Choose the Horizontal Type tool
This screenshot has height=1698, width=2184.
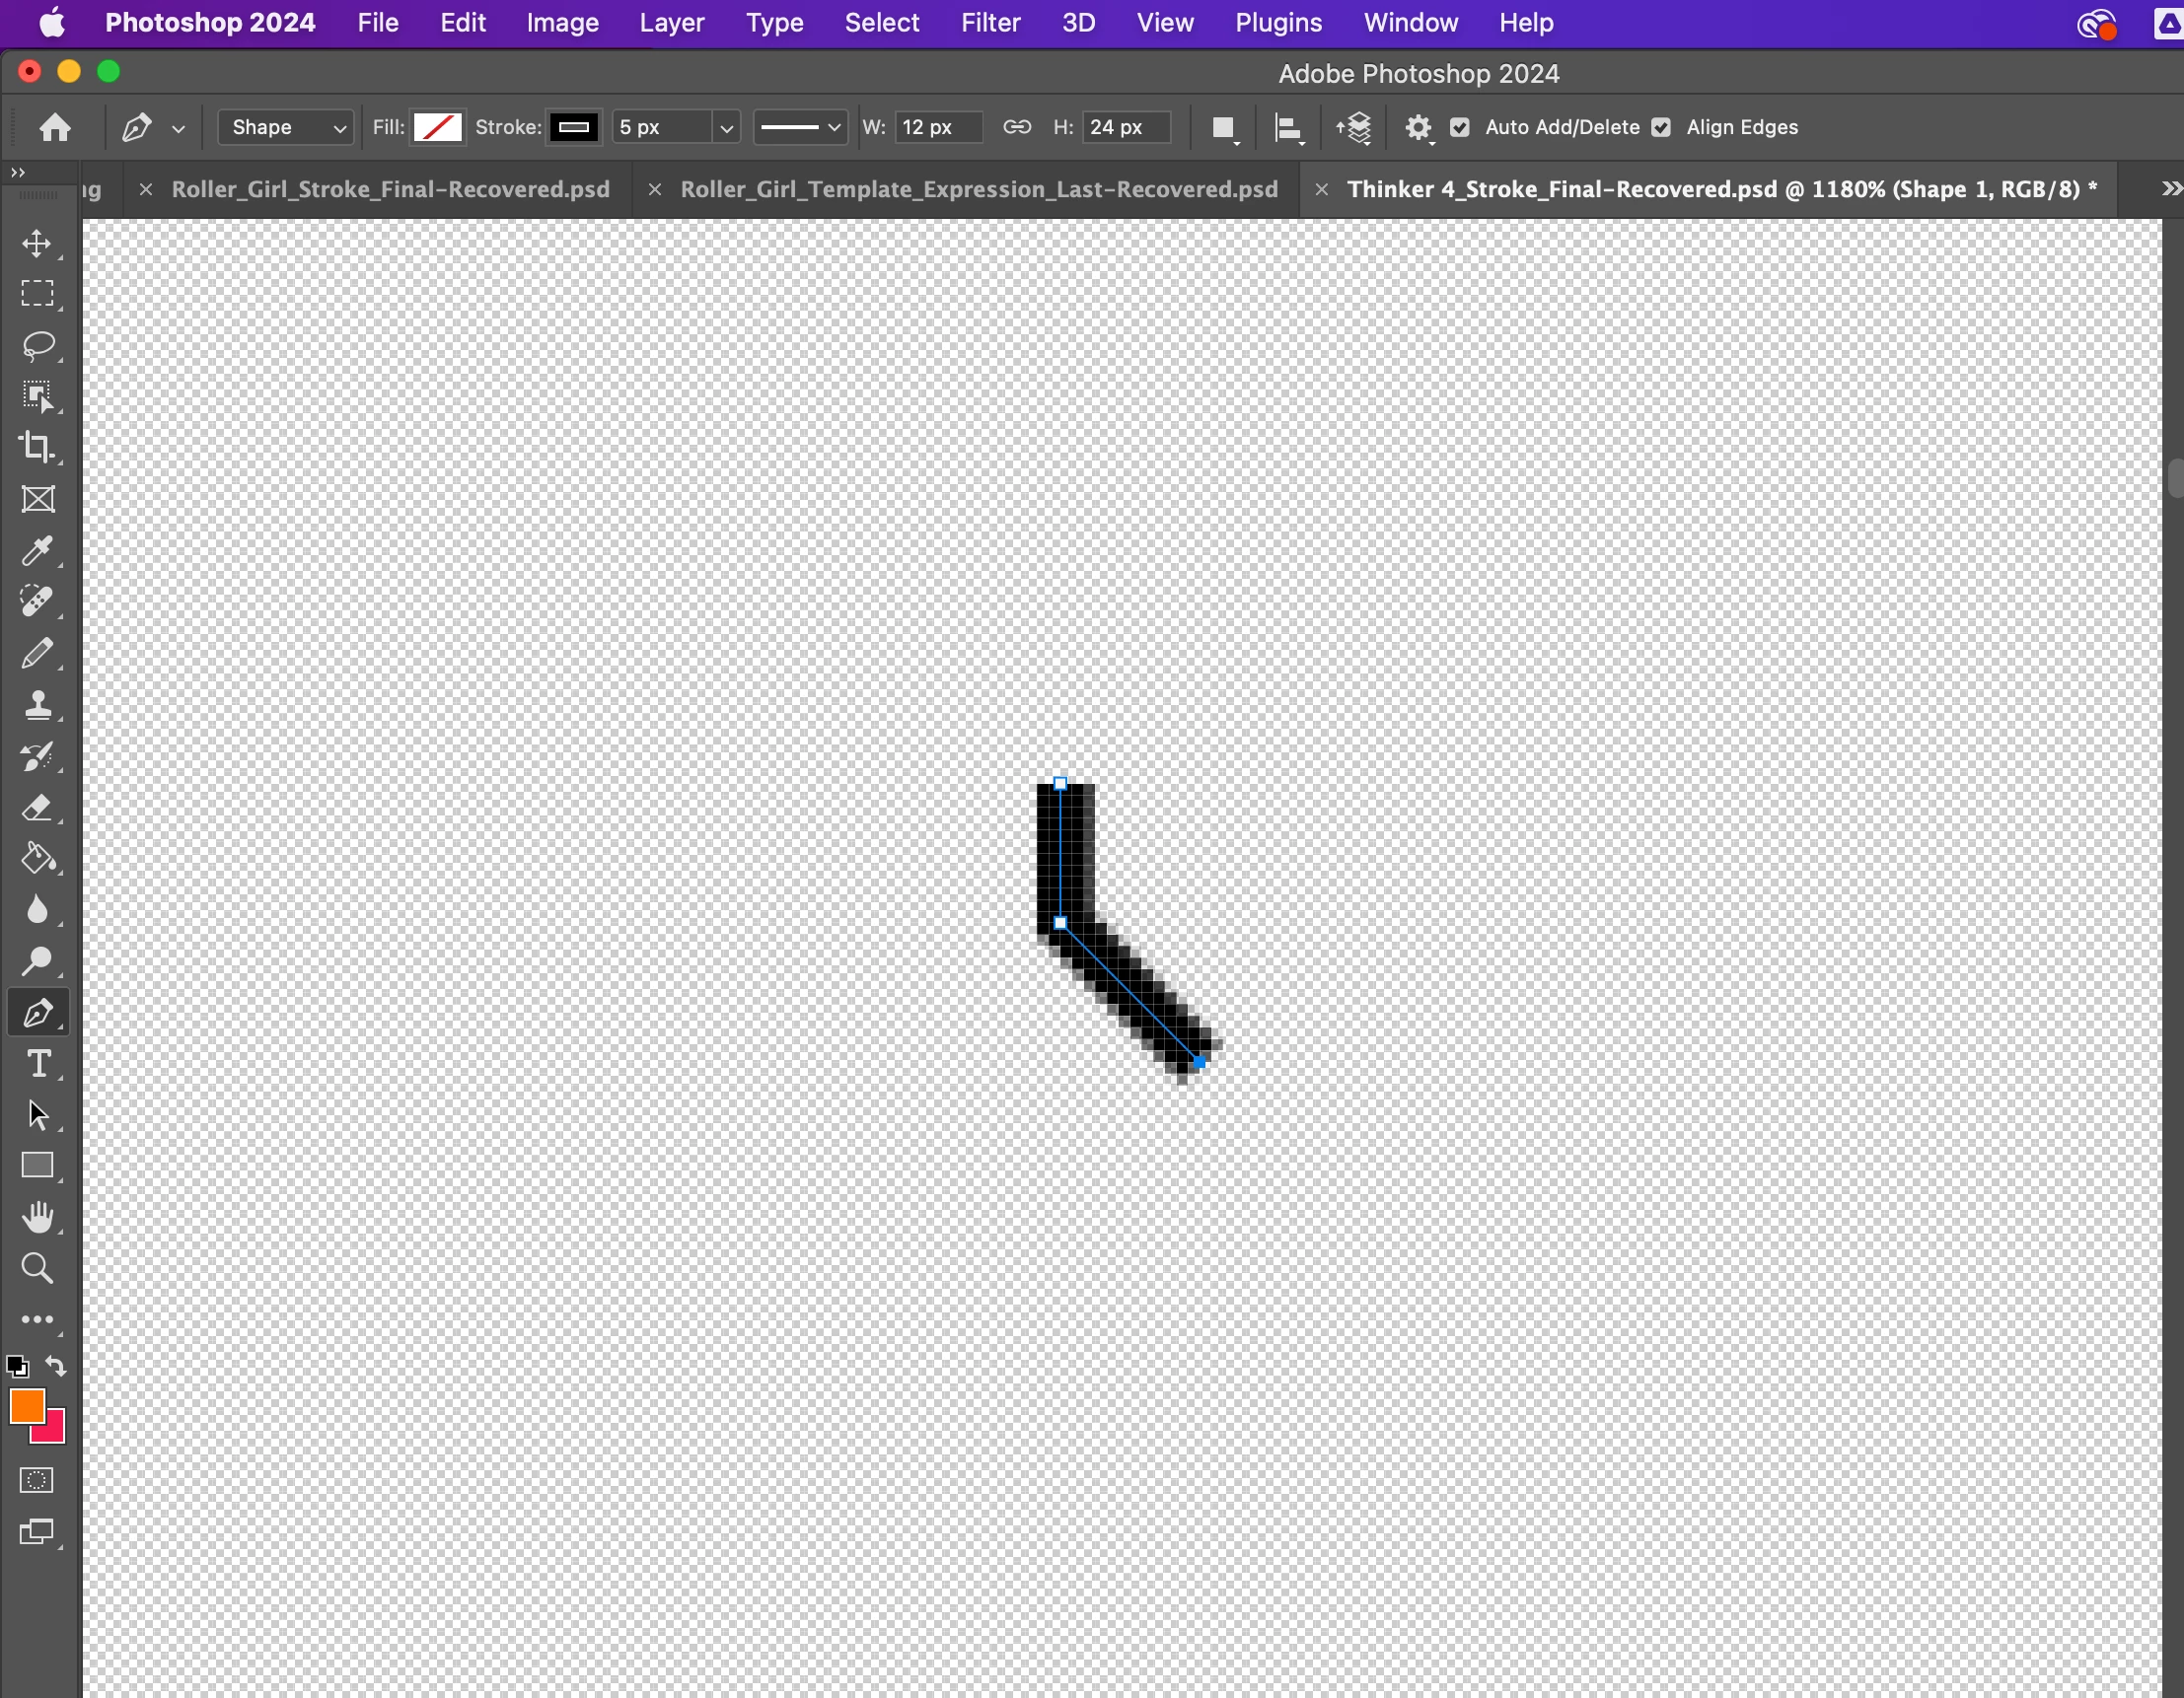pyautogui.click(x=37, y=1064)
